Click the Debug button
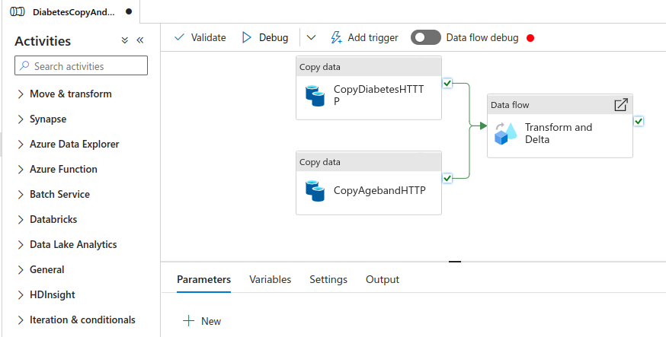 pos(265,37)
